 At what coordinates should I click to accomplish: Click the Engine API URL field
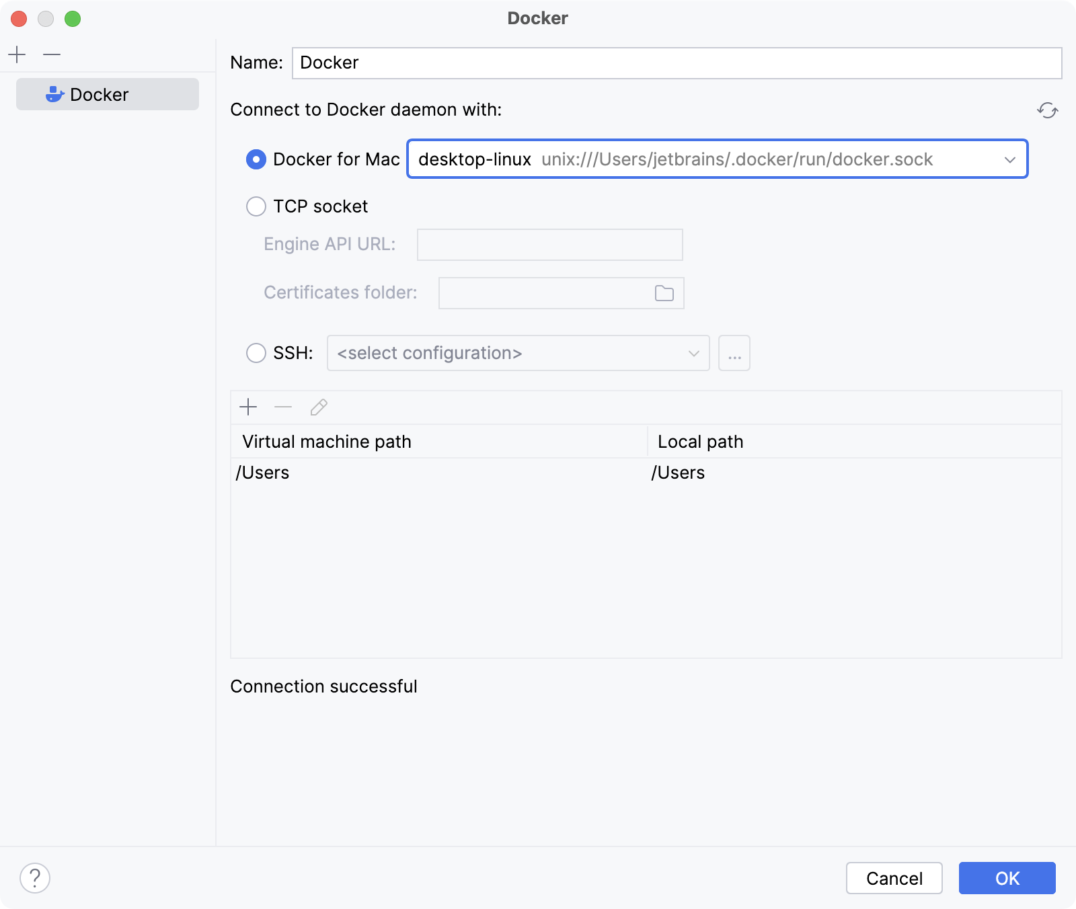[549, 245]
